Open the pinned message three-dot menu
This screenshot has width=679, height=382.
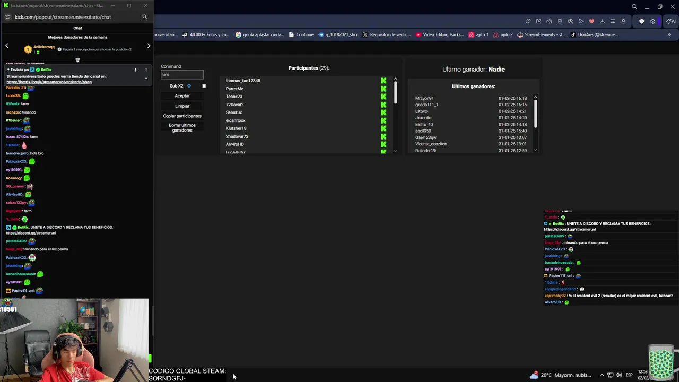146,70
